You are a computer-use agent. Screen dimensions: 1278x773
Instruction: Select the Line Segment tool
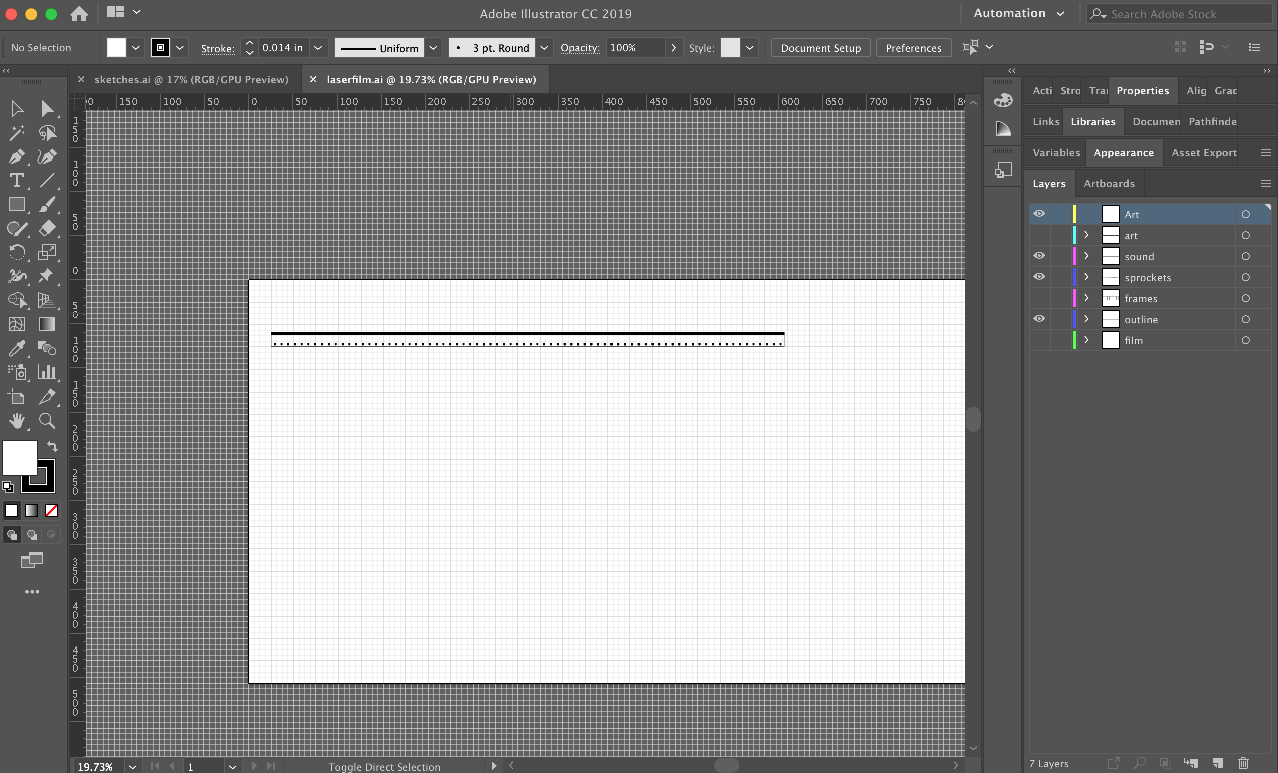(47, 180)
